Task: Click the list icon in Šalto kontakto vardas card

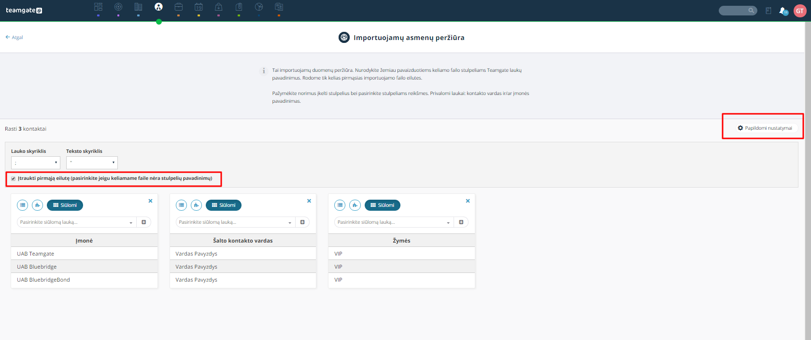Action: pyautogui.click(x=182, y=205)
